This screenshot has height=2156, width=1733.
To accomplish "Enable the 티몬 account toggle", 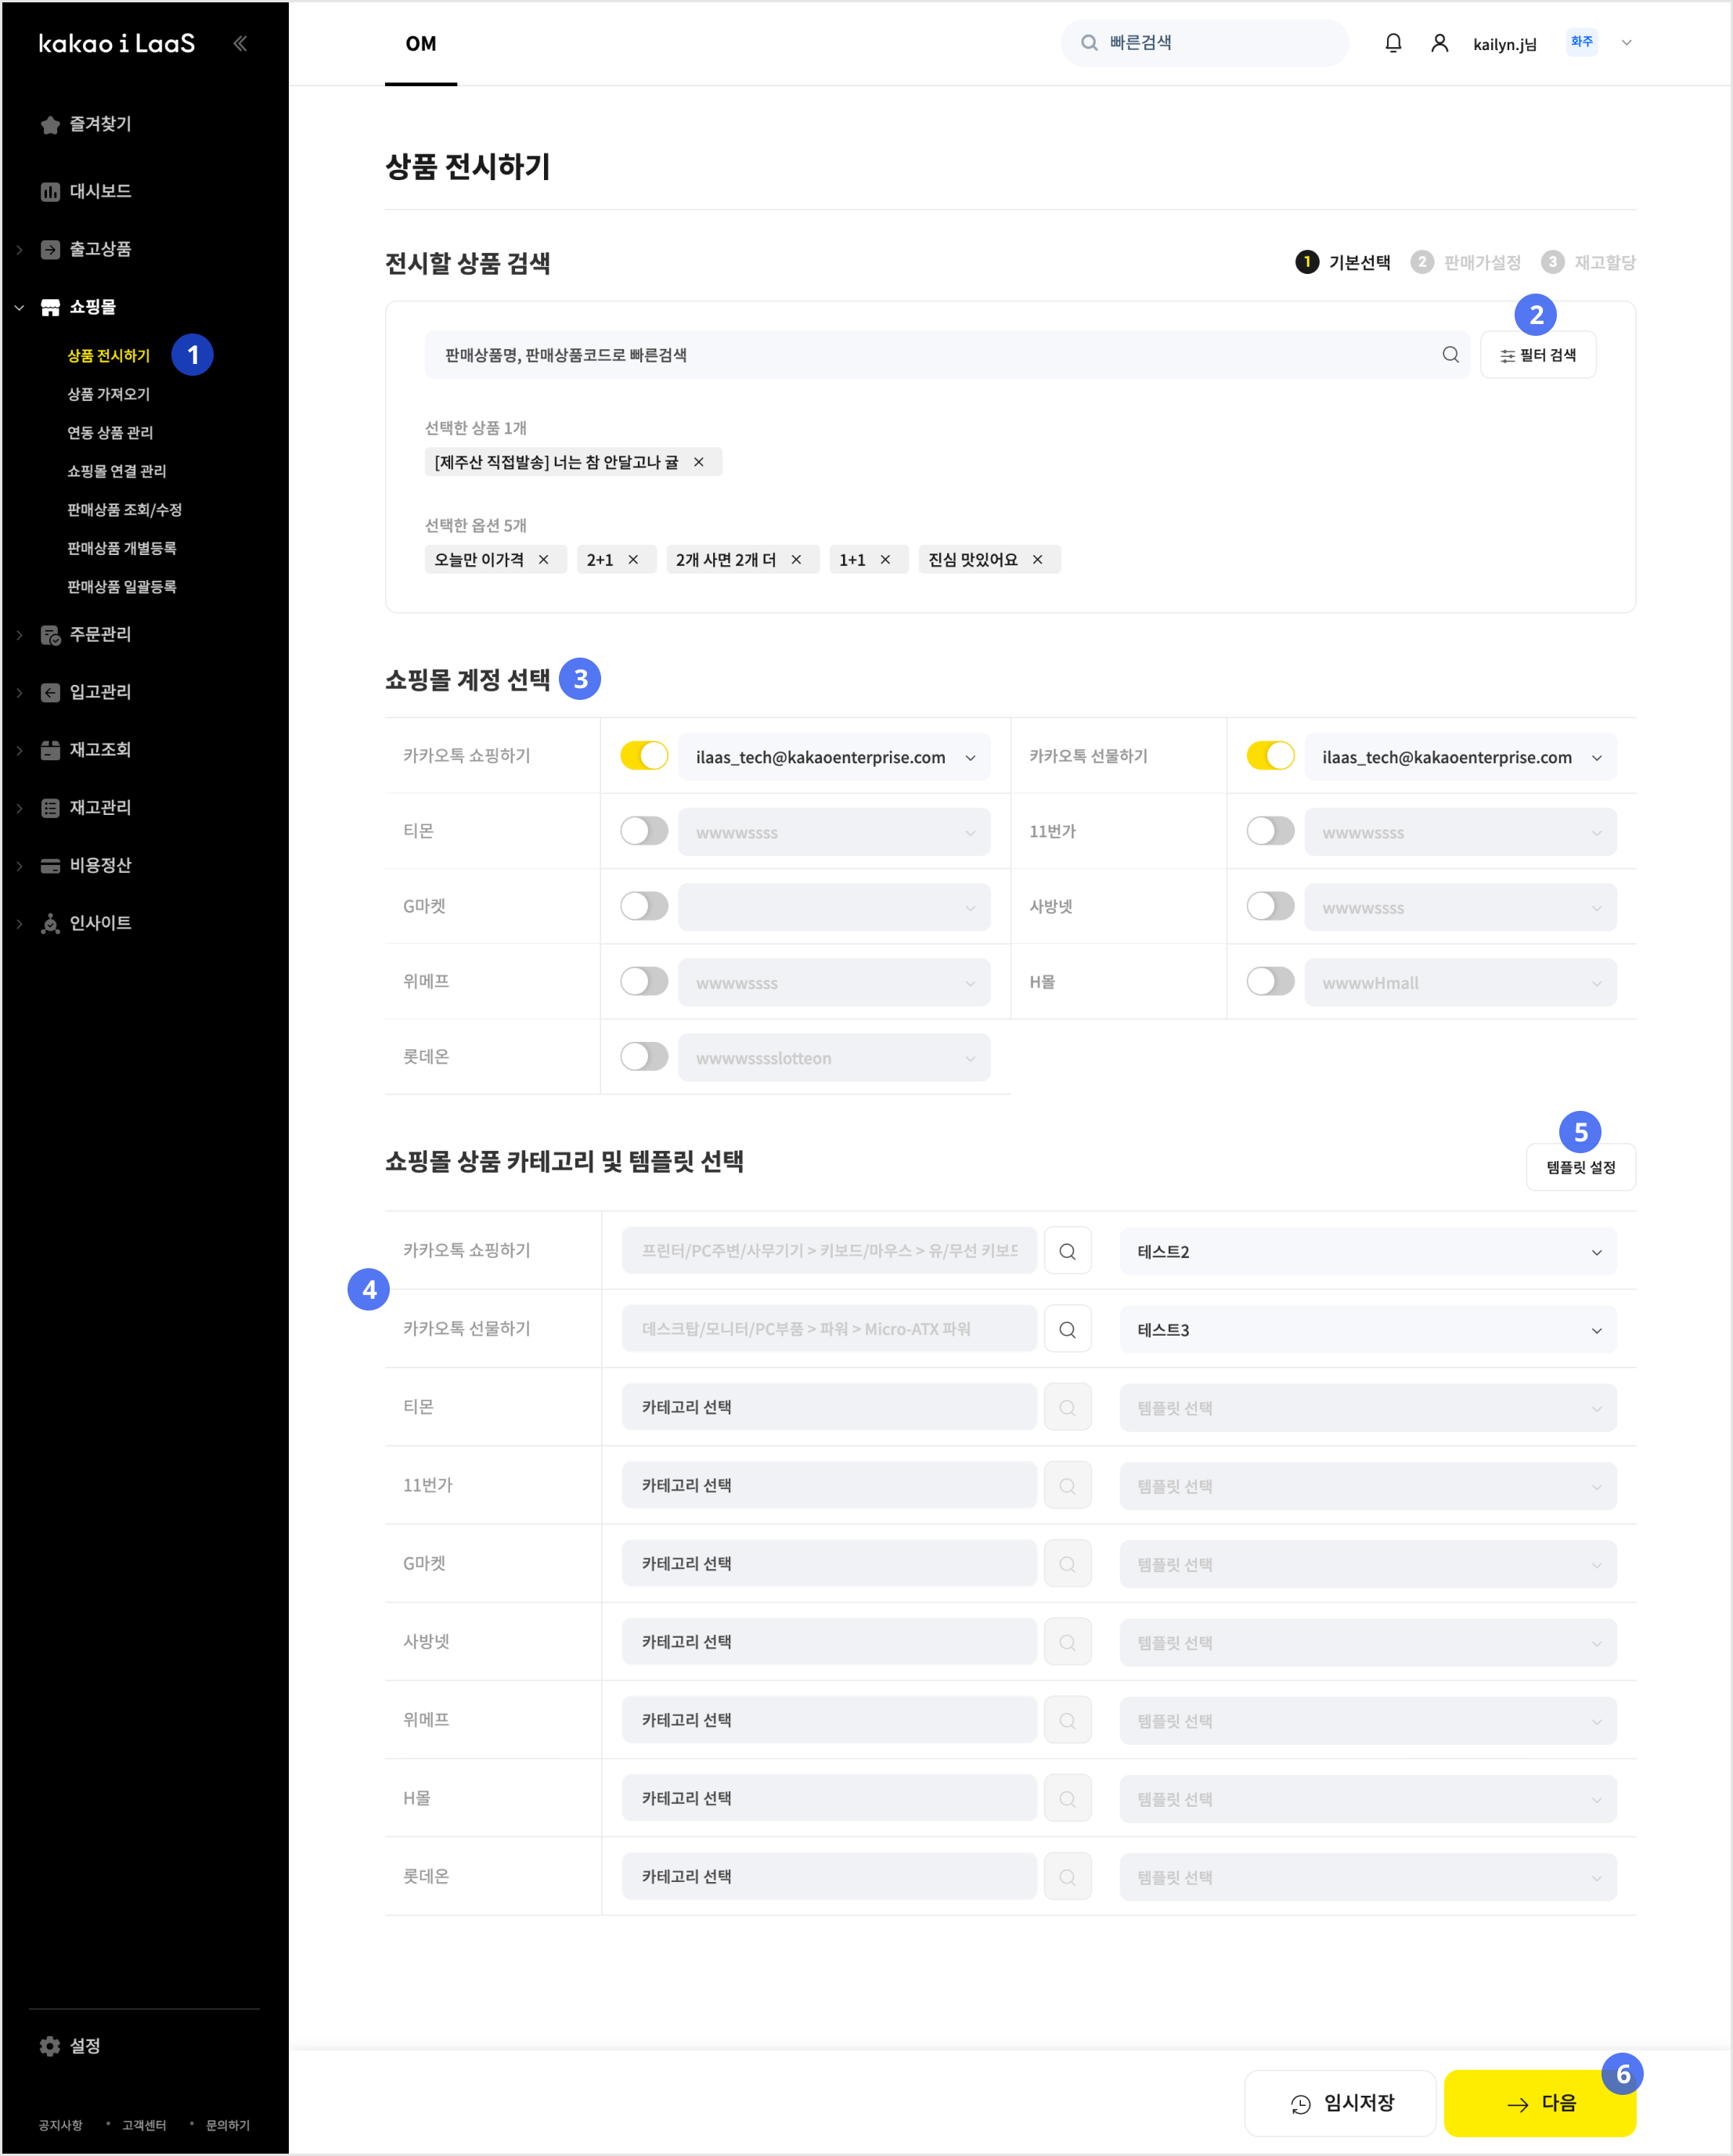I will pos(644,831).
